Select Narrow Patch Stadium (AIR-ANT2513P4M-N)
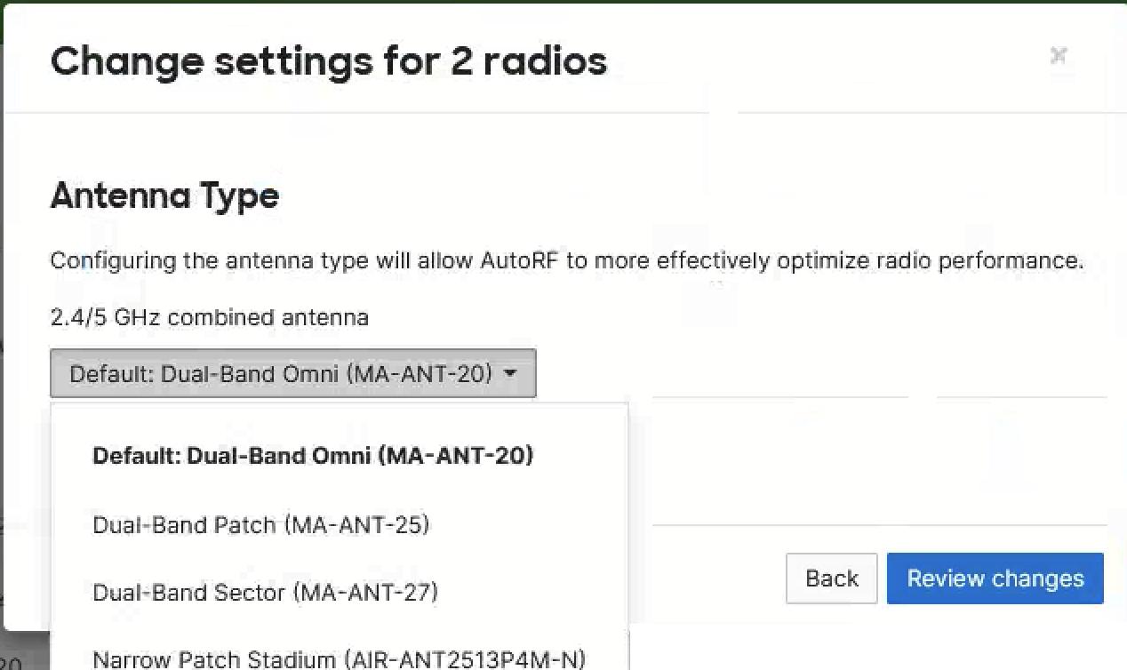This screenshot has width=1127, height=670. 339,658
